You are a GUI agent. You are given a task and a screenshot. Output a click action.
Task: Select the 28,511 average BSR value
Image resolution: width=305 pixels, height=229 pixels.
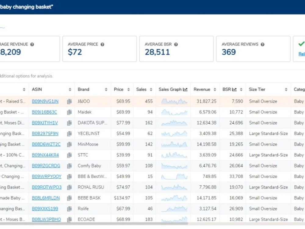[x=157, y=52]
